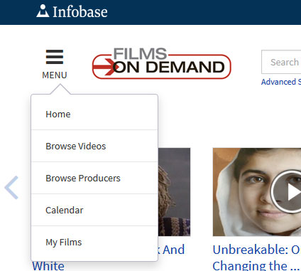This screenshot has height=271, width=301.
Task: Open the Unbreakable video thumbnail
Action: coord(257,192)
